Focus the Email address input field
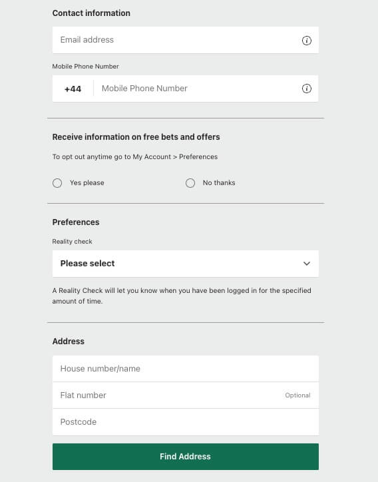 pyautogui.click(x=185, y=40)
